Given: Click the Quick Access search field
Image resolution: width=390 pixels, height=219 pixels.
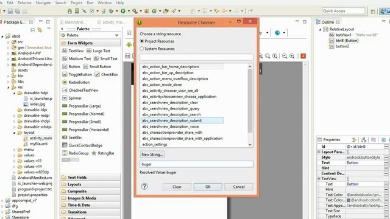Looking at the screenshot, I should click(344, 11).
